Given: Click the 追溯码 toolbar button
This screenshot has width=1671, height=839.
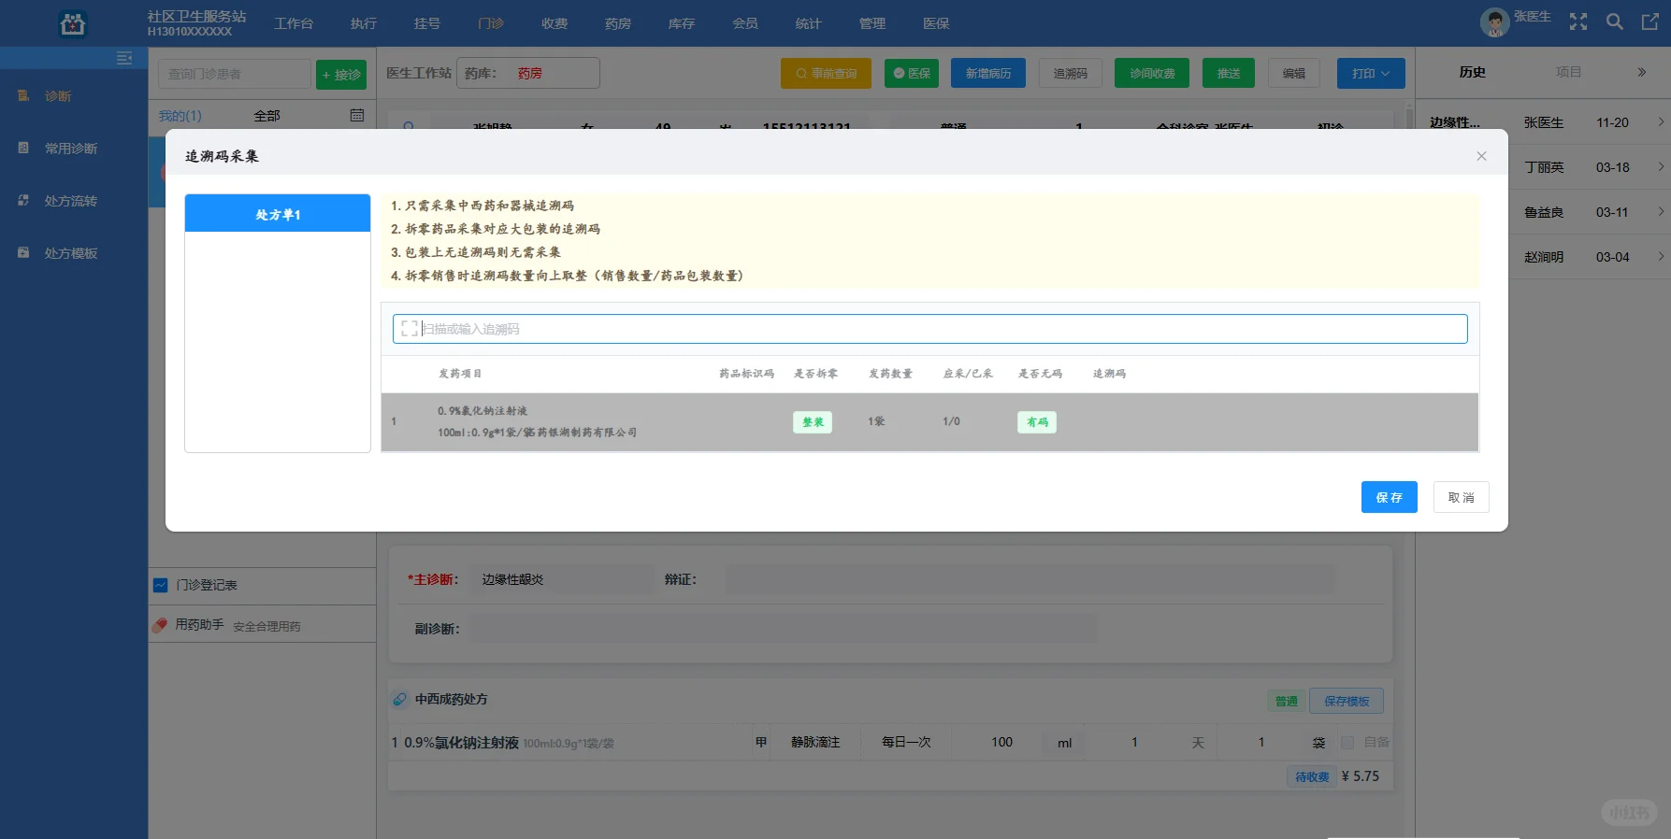Looking at the screenshot, I should 1071,73.
